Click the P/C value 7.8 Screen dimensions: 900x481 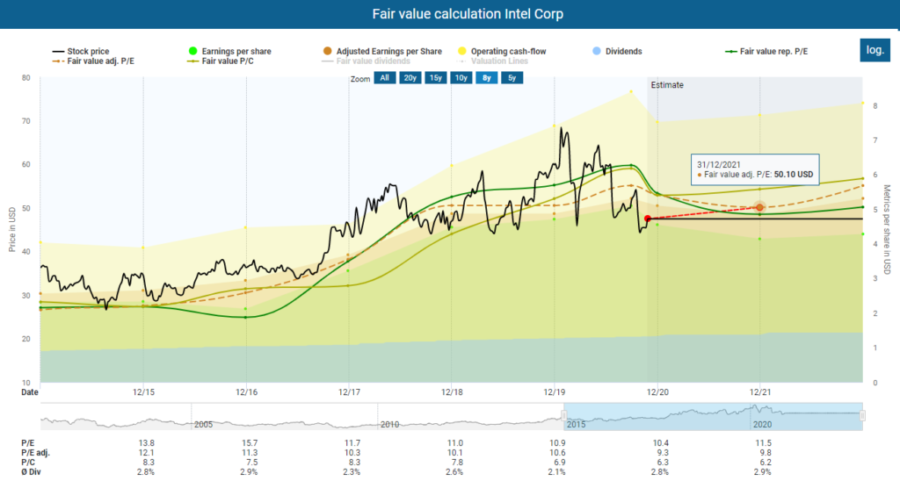(x=457, y=462)
